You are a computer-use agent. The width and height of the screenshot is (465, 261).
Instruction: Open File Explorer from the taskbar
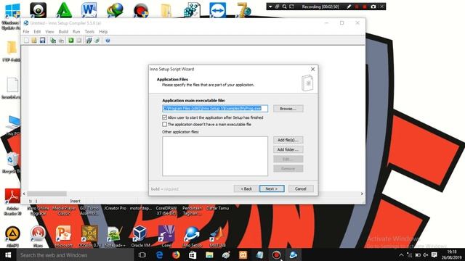click(x=209, y=254)
